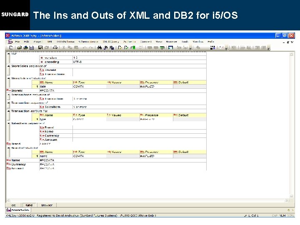Open the Edit menu
Viewport: 300px width, 225px height.
tap(26, 42)
